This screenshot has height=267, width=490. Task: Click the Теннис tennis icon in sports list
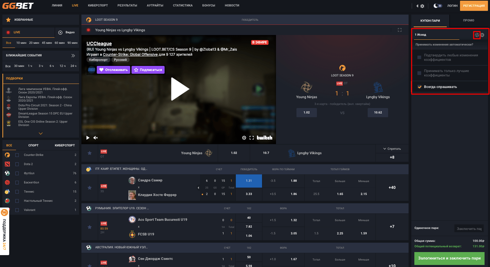tap(7, 192)
